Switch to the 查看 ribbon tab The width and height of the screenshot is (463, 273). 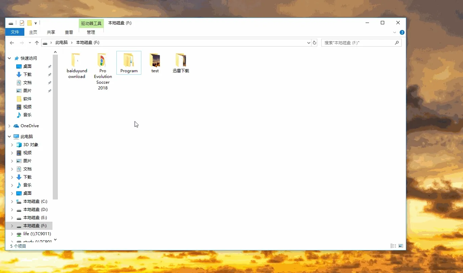point(69,32)
